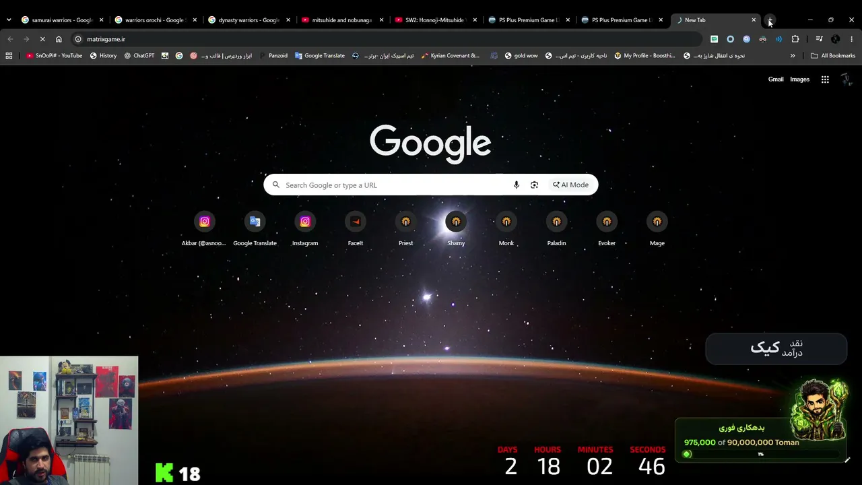This screenshot has width=862, height=485.
Task: Open the home page via the house icon
Action: point(59,39)
